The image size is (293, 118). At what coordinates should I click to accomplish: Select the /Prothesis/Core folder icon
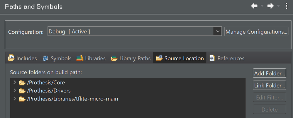[x=22, y=83]
